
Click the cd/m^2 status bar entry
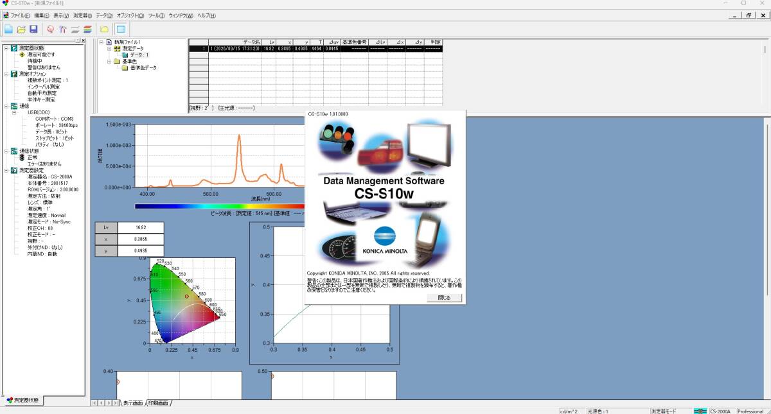pyautogui.click(x=569, y=411)
